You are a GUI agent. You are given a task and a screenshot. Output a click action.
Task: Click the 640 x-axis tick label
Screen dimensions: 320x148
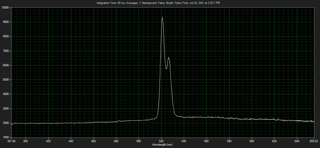click(297, 141)
